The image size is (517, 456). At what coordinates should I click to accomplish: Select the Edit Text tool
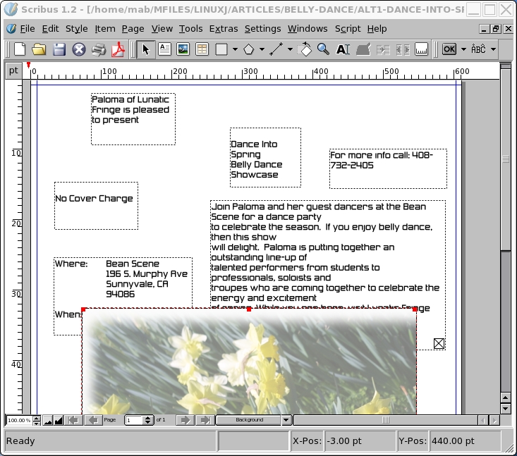pos(343,49)
